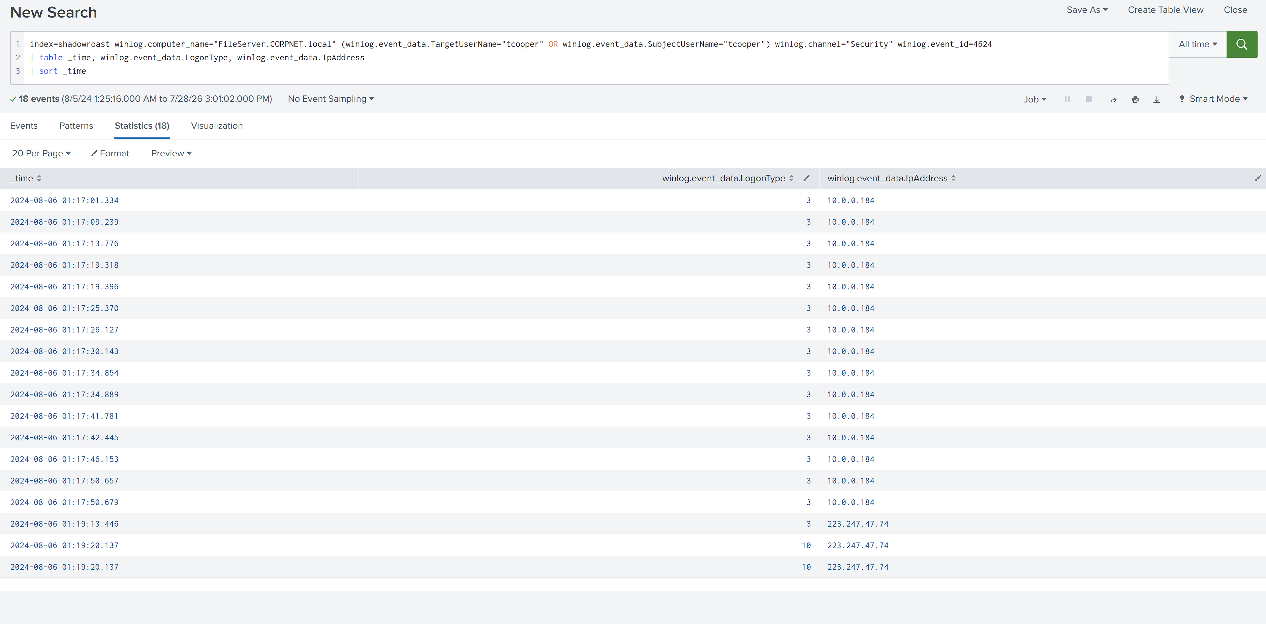Select timestamp 2024-08-06 01:17:30.143
The height and width of the screenshot is (624, 1266).
tap(64, 352)
